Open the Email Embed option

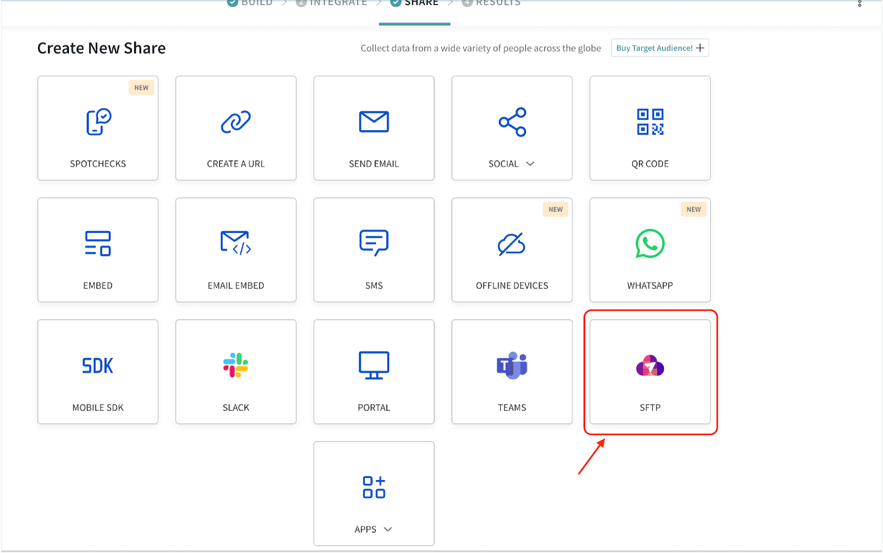pyautogui.click(x=236, y=250)
